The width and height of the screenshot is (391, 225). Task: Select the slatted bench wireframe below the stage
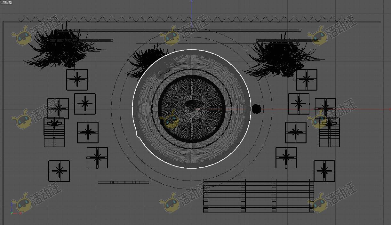pos(259,196)
